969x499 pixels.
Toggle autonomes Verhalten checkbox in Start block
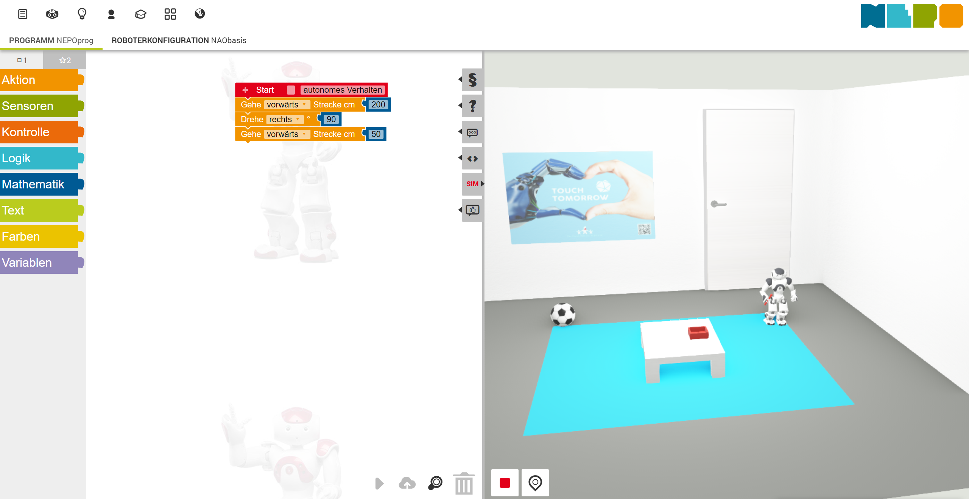pos(291,90)
